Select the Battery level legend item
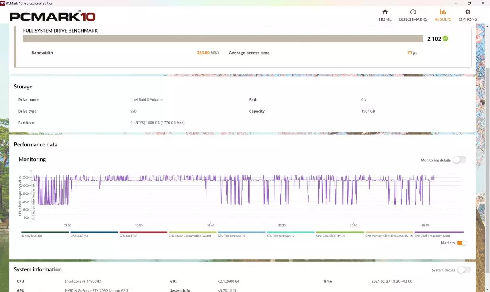 [45, 232]
